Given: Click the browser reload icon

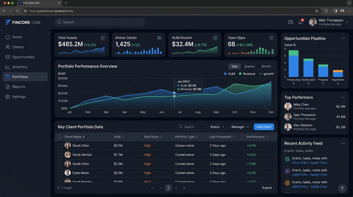Looking at the screenshot, I should tap(17, 11).
